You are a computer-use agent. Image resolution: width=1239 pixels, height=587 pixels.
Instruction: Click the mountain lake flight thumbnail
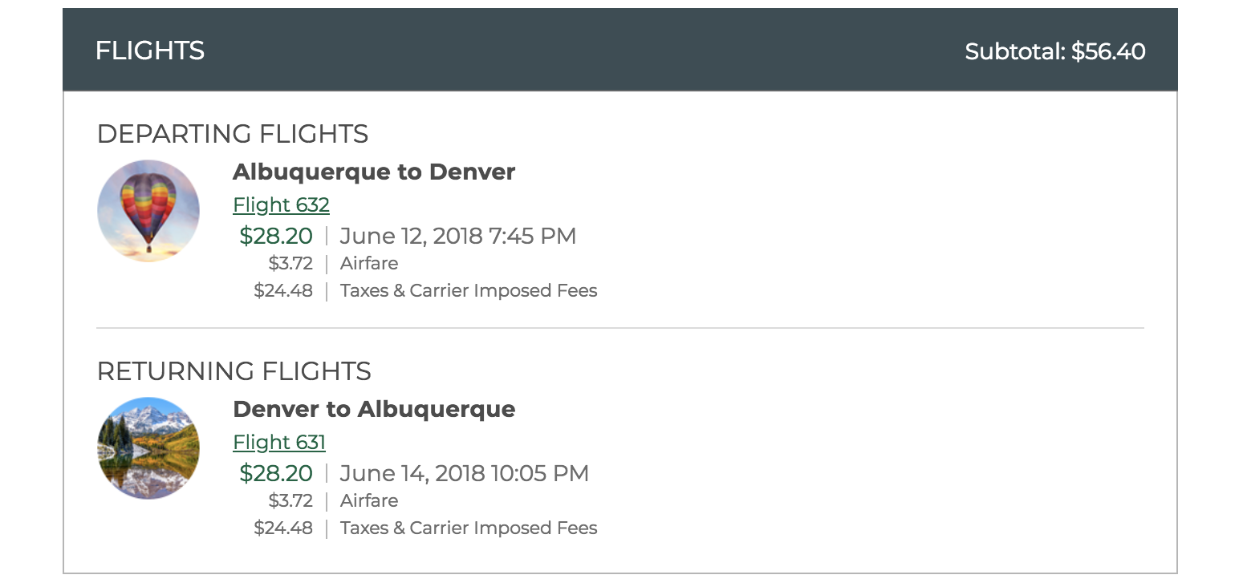pyautogui.click(x=148, y=447)
